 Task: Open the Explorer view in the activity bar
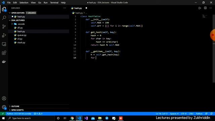point(4,9)
